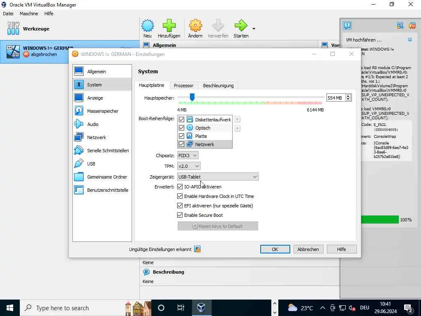Select Gemeinsame Ordner folder icon

[x=79, y=177]
